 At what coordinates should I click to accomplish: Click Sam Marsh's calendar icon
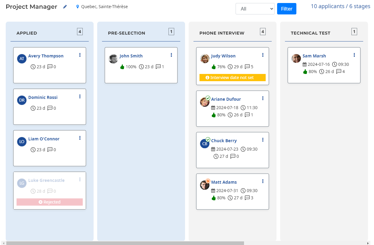coord(305,64)
